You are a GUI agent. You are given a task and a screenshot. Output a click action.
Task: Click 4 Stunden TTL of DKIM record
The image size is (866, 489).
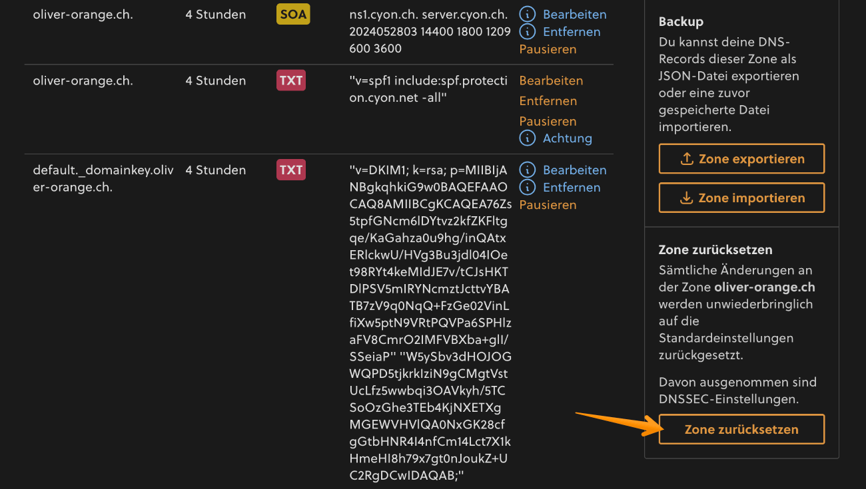(x=215, y=170)
